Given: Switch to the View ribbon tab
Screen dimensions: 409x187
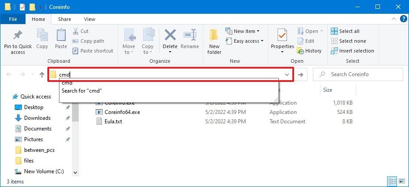Looking at the screenshot, I should coord(89,19).
